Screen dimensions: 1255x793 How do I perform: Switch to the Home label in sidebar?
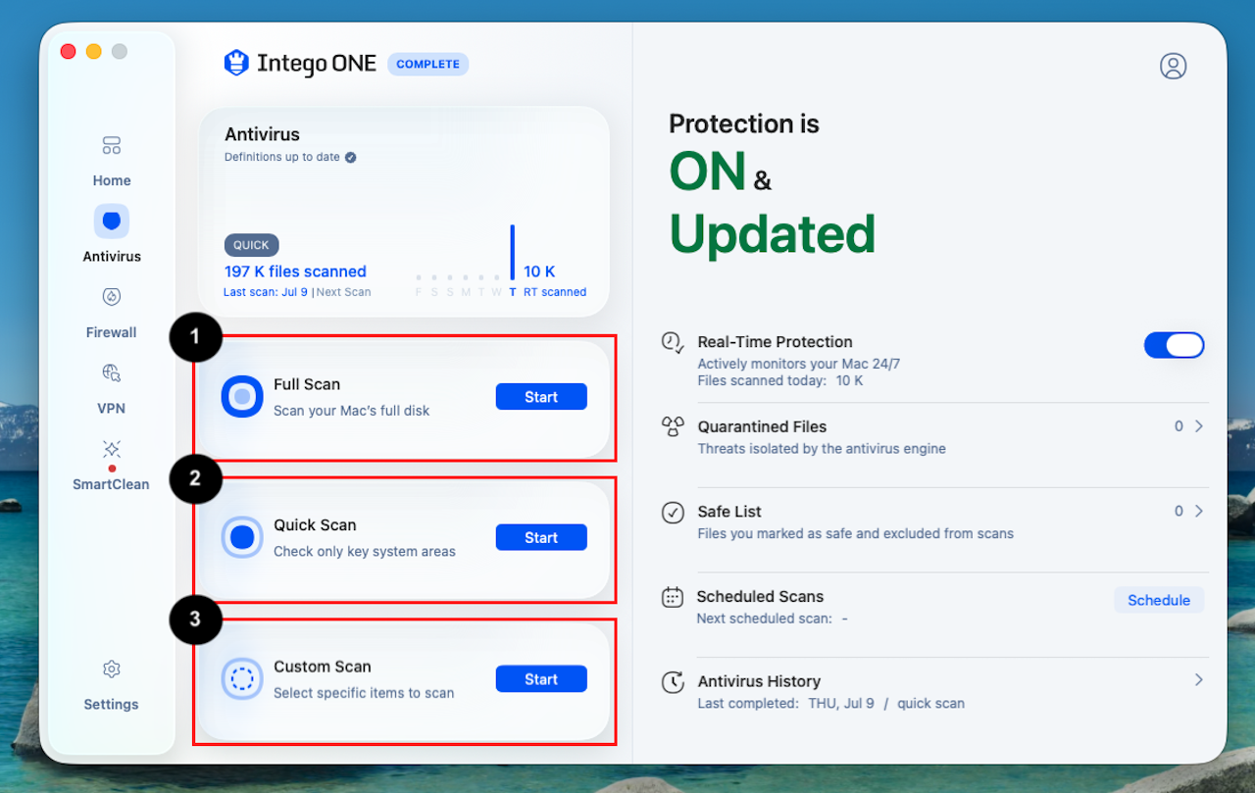click(x=112, y=180)
